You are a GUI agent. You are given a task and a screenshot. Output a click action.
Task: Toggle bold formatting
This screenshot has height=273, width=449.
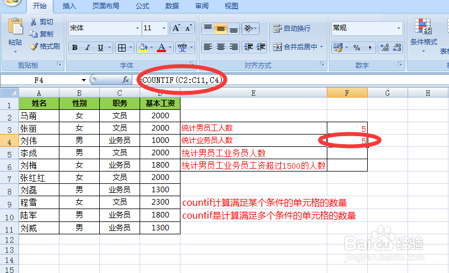[x=75, y=48]
